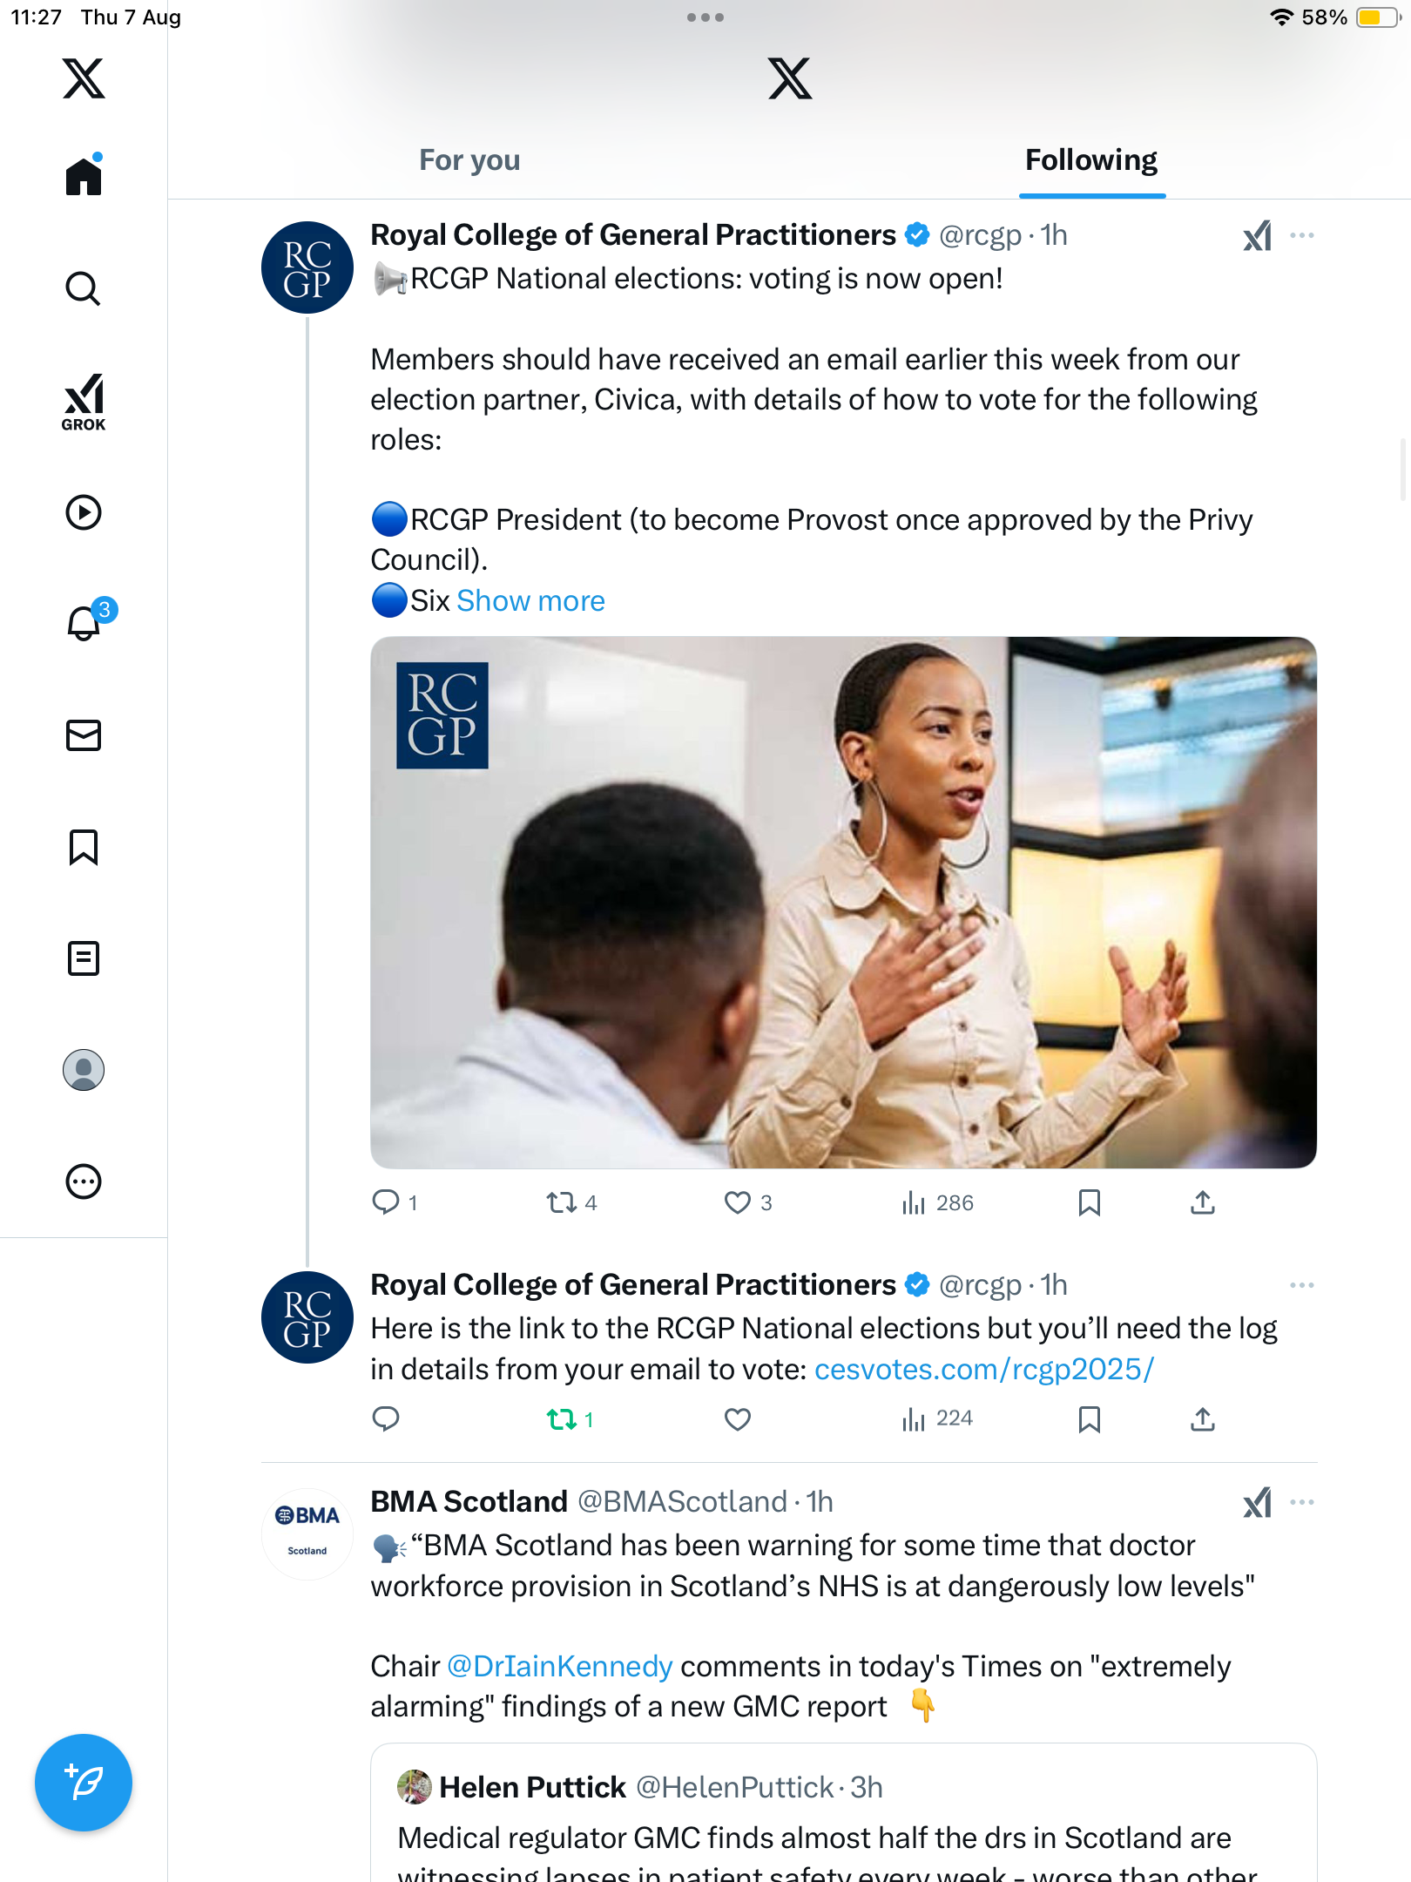The width and height of the screenshot is (1411, 1882).
Task: Open the RCGP post photo
Action: click(x=843, y=903)
